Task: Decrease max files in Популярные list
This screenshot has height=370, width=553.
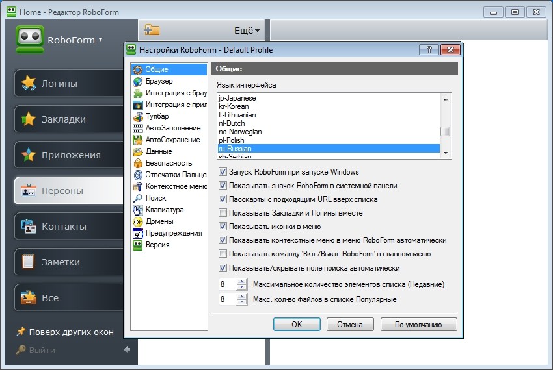Action: pyautogui.click(x=241, y=302)
